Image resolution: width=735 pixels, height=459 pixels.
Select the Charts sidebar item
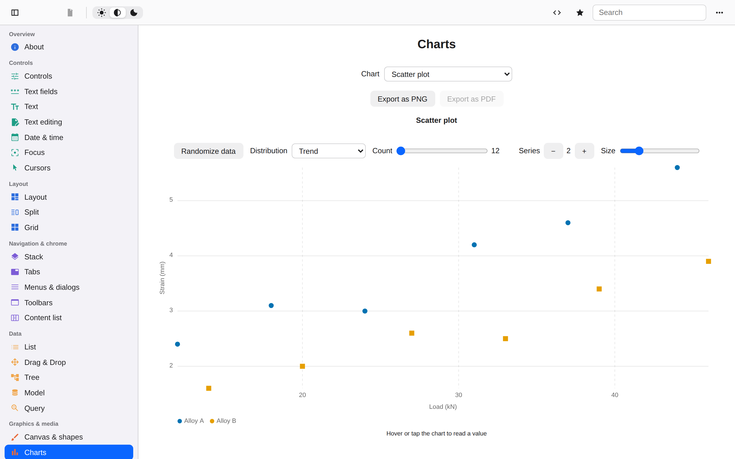tap(69, 452)
